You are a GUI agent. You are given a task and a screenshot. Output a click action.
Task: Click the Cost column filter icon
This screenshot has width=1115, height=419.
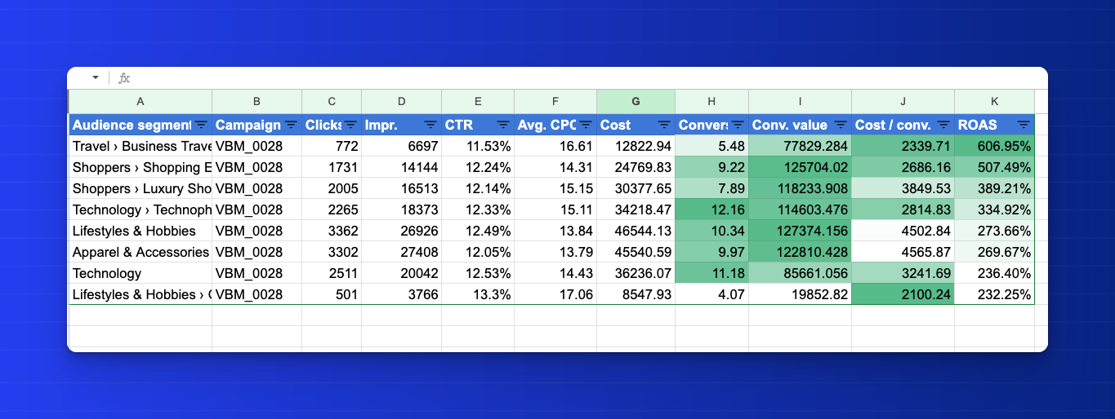coord(662,126)
